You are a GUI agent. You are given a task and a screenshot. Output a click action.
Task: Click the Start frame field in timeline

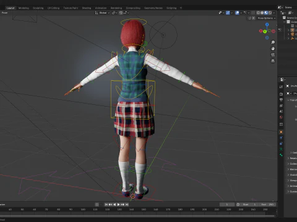249,205
